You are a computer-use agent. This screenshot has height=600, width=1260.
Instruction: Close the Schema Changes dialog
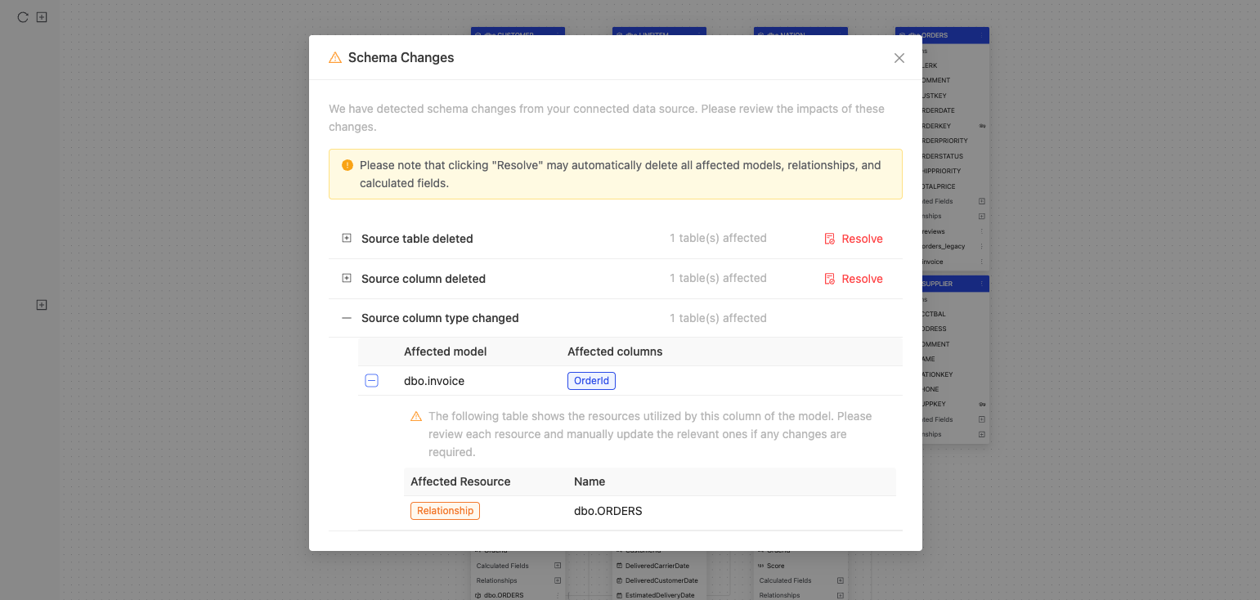[899, 58]
